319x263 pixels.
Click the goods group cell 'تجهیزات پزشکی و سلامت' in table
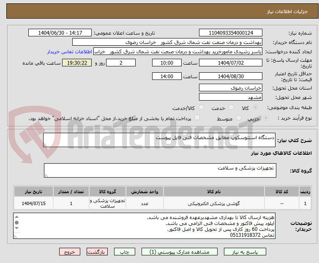(107, 203)
